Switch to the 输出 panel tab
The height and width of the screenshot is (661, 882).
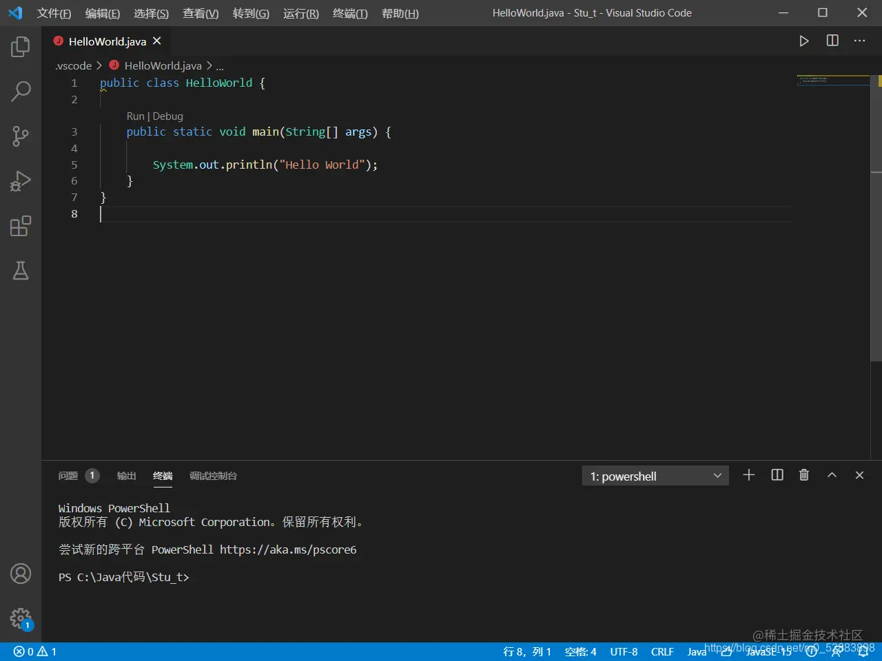pos(127,476)
